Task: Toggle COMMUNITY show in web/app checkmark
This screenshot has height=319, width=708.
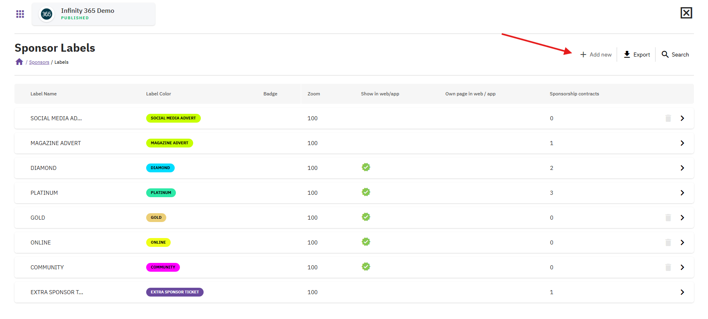Action: click(366, 267)
